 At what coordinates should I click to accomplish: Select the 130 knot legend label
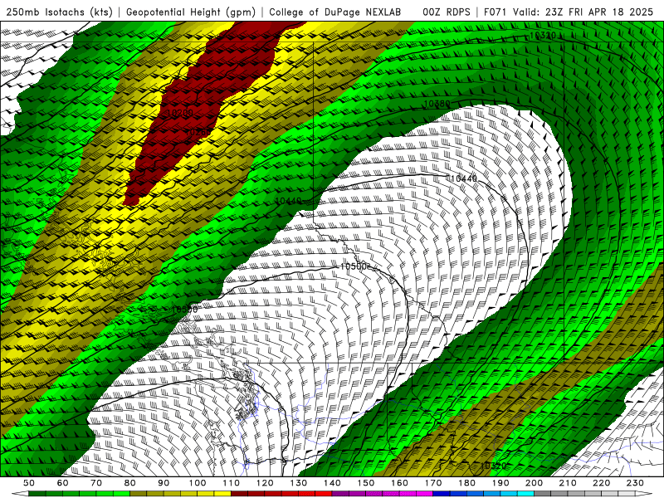point(299,483)
